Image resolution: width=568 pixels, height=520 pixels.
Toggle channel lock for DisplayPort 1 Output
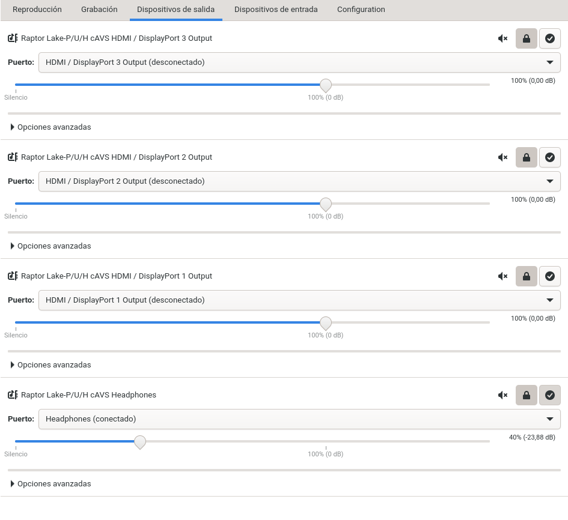[527, 276]
